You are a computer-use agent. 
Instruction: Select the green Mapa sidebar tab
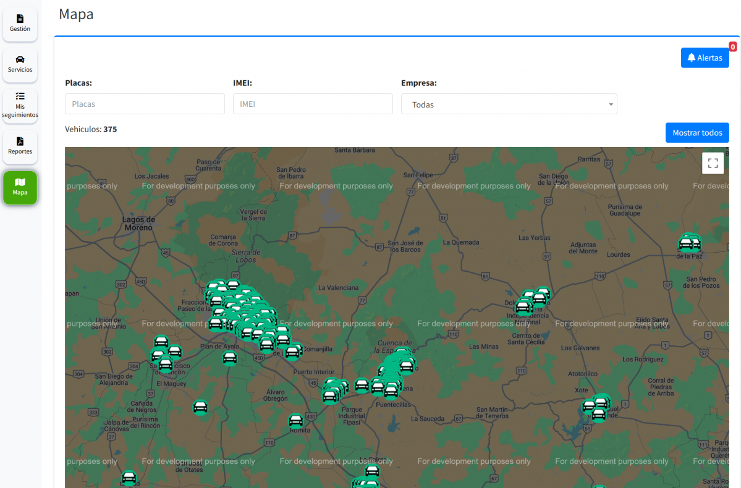[20, 187]
